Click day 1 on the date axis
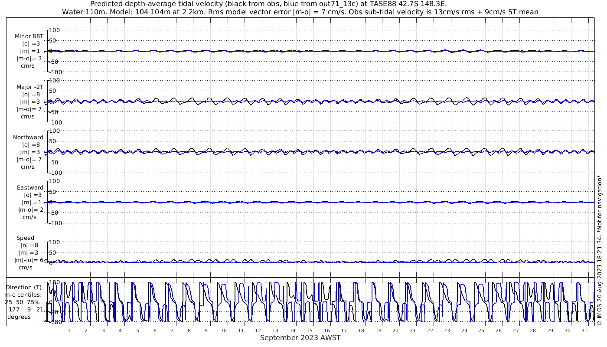 pos(69,331)
